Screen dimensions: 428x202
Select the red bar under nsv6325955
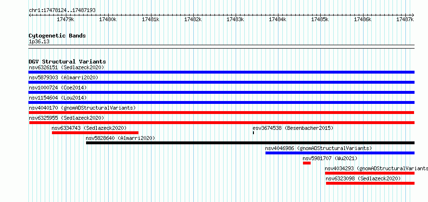[x=222, y=123]
